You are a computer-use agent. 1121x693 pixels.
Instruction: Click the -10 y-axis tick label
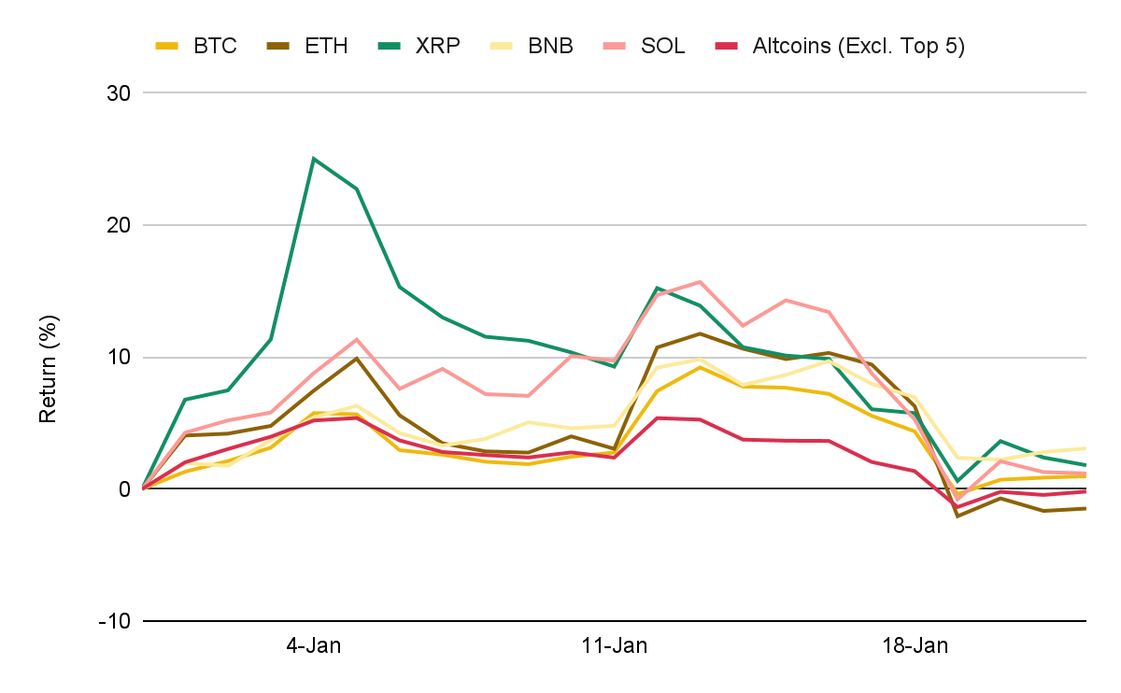pos(116,621)
